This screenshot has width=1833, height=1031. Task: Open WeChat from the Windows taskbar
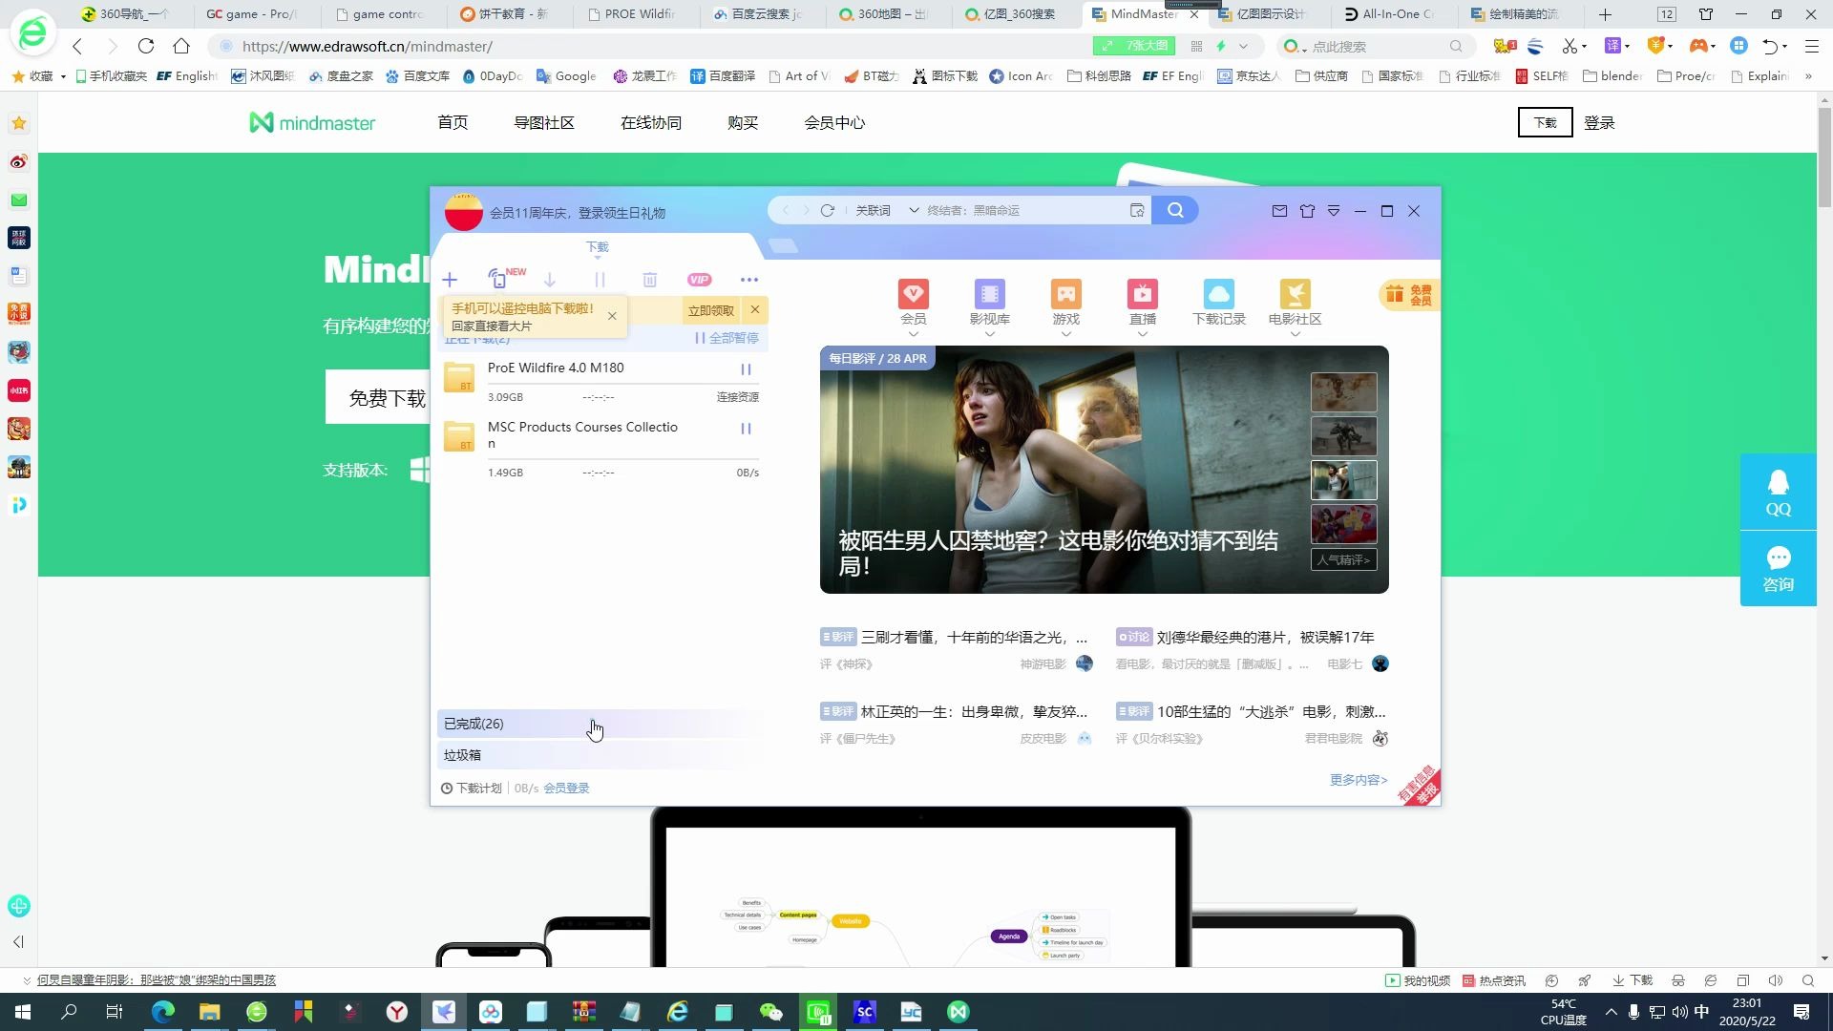(x=770, y=1012)
